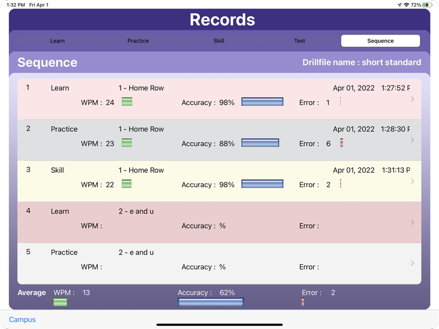Open the Test tab
The width and height of the screenshot is (439, 329).
tap(299, 41)
